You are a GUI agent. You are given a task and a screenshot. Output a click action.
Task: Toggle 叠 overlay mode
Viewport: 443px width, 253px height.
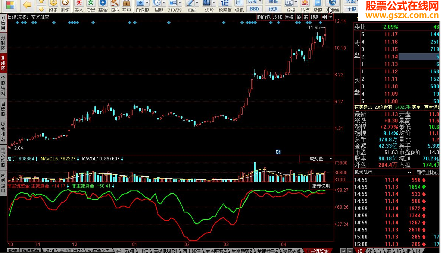coord(299,17)
